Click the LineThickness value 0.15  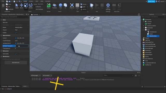tap(16, 41)
